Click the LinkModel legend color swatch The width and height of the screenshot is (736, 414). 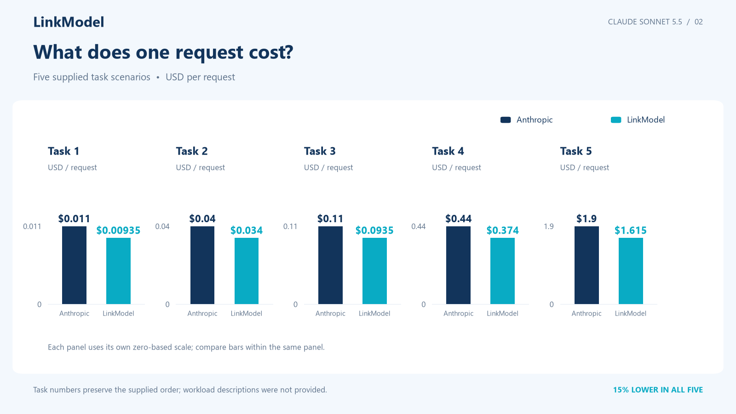[x=616, y=120]
